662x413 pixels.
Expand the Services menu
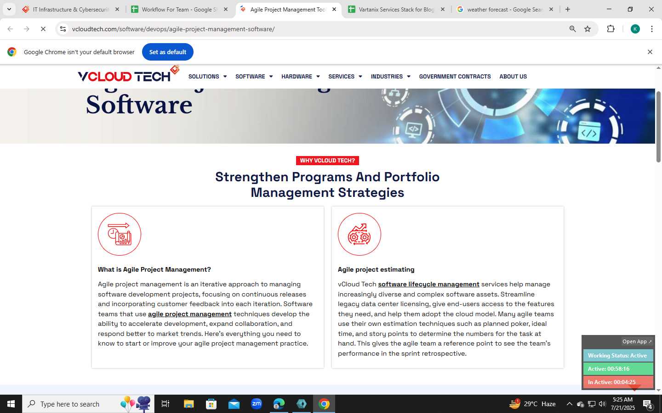point(345,77)
